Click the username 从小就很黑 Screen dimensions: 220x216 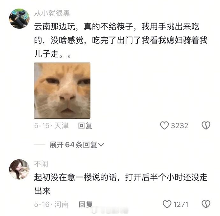pyautogui.click(x=52, y=13)
